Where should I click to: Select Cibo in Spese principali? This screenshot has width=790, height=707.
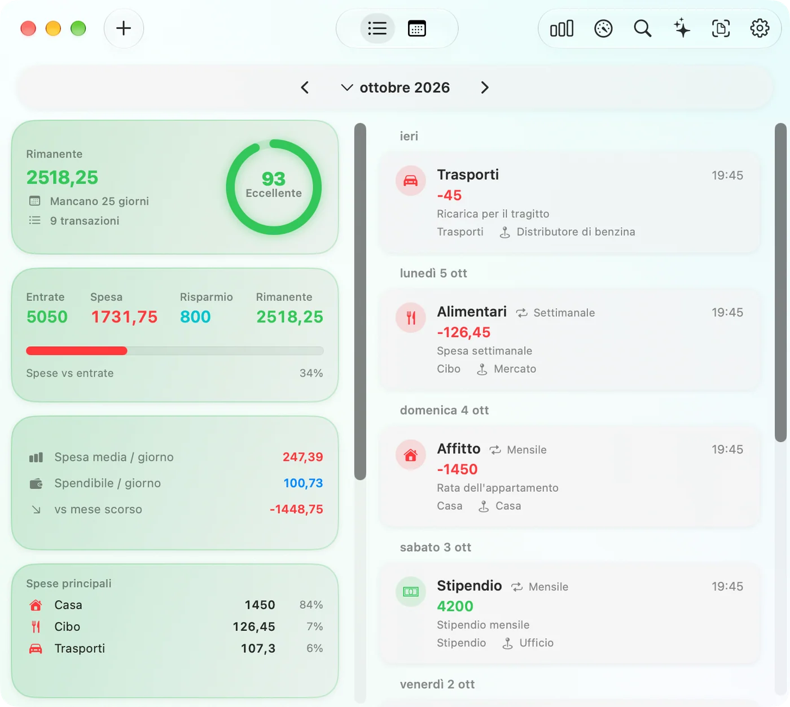click(x=175, y=627)
